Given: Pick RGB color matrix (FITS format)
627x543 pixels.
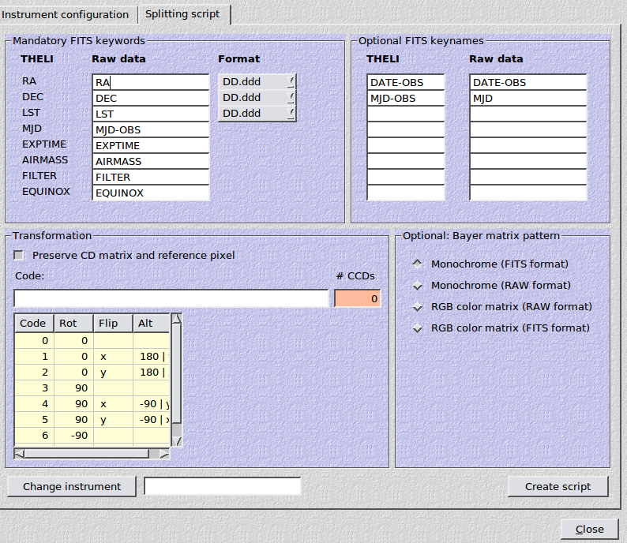Looking at the screenshot, I should pos(418,328).
